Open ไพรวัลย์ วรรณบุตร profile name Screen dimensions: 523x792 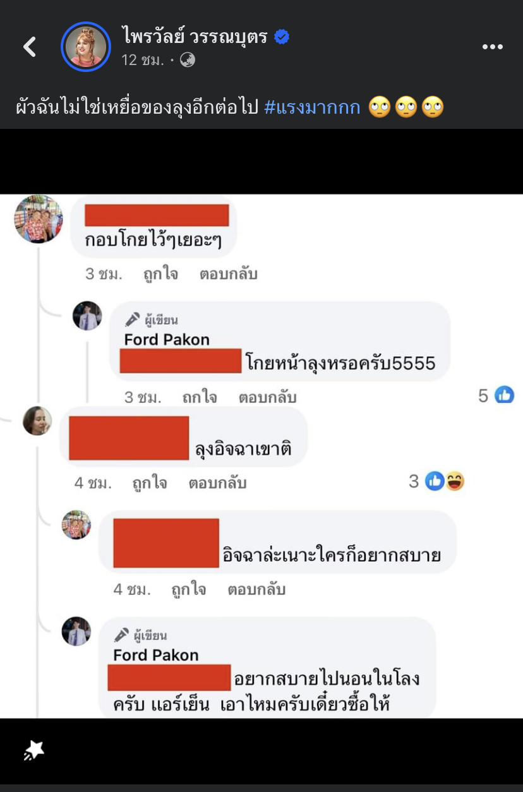click(195, 37)
